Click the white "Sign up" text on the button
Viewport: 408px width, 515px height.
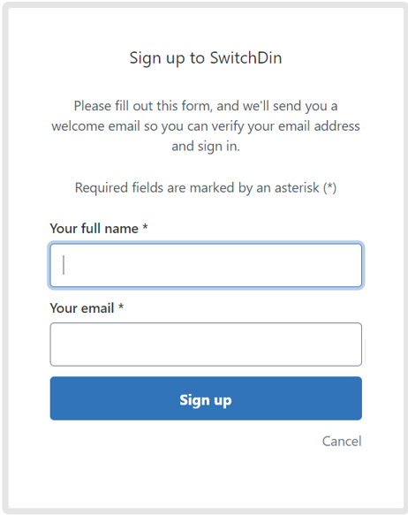(x=206, y=400)
